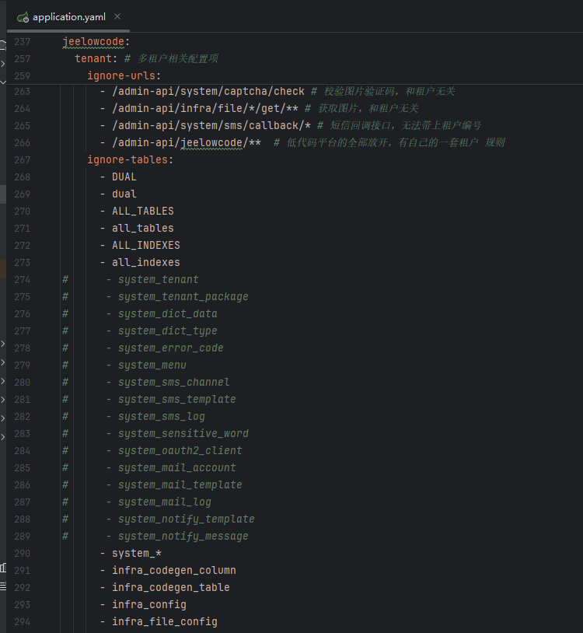Place cursor on infra_file_config entry

tap(164, 621)
